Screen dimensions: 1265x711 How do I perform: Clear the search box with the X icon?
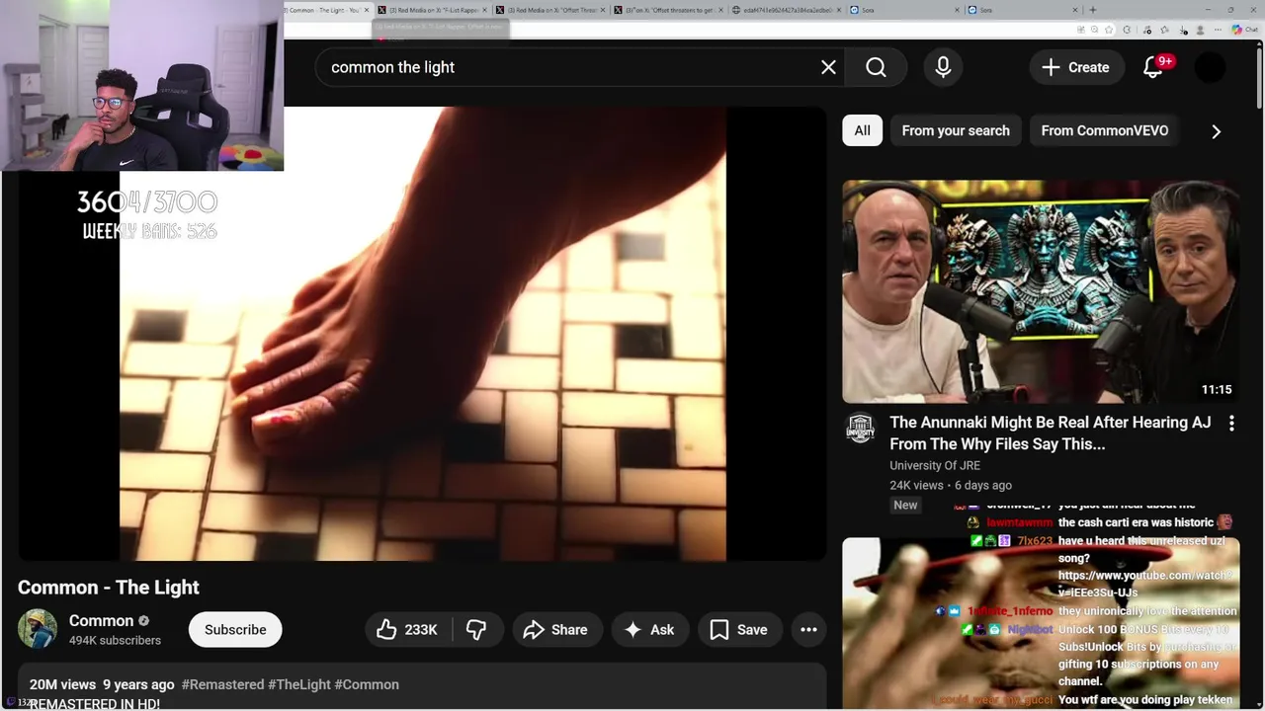[x=828, y=67]
